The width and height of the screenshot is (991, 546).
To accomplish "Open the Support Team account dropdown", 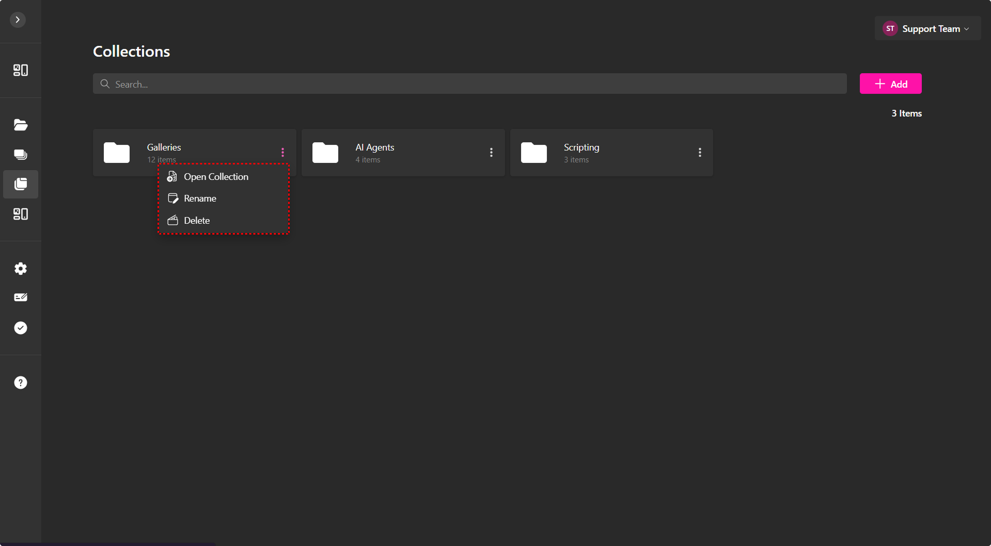I will 927,29.
